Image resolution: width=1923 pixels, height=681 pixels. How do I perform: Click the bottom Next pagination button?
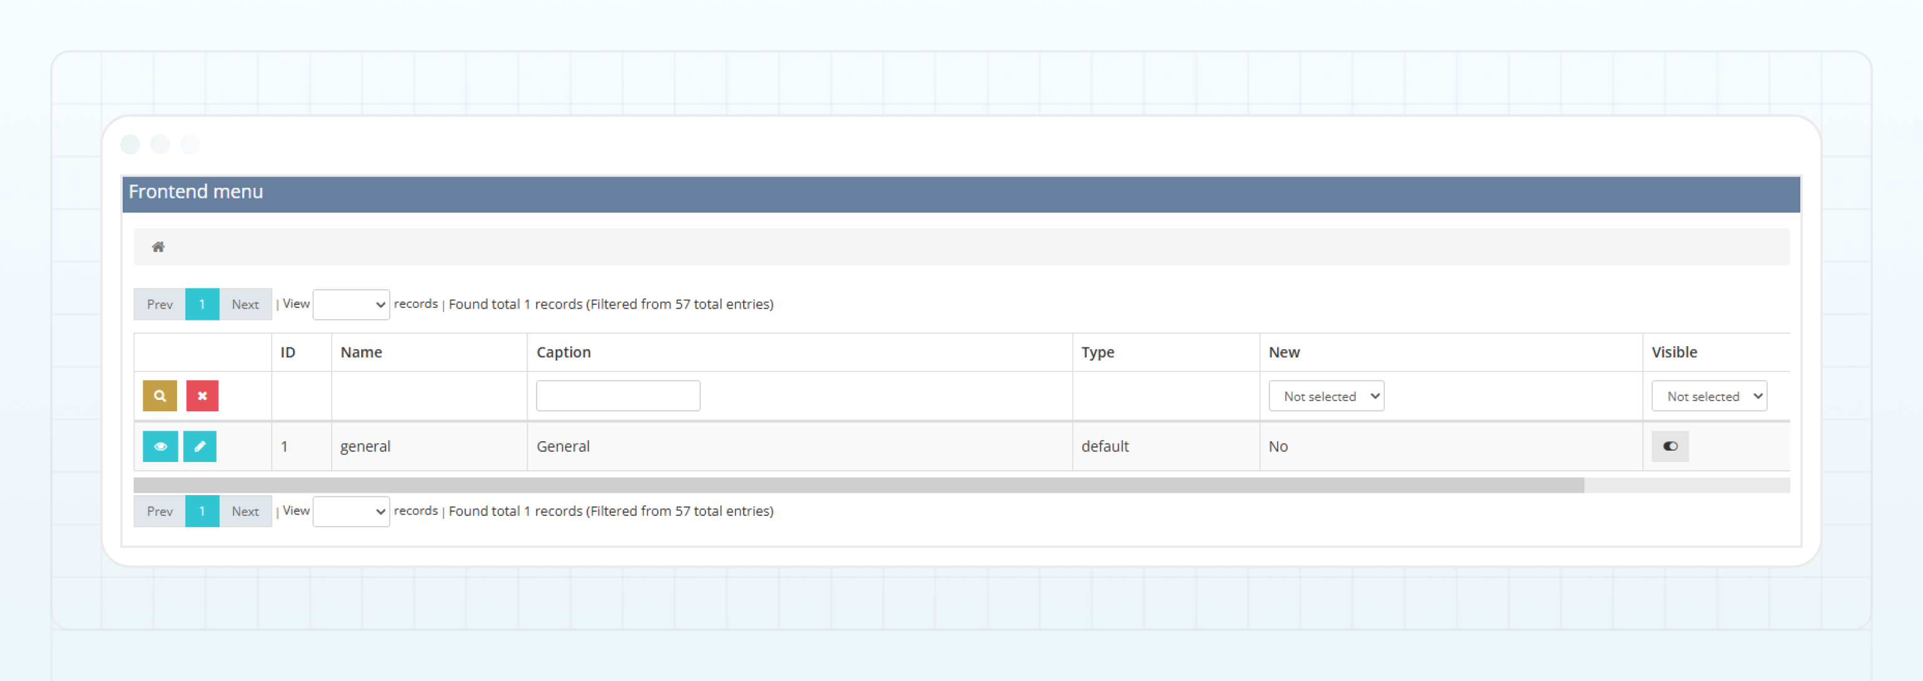pos(245,511)
